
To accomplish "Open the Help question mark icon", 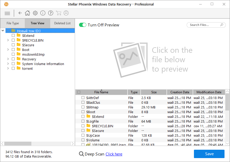I will tap(51, 13).
